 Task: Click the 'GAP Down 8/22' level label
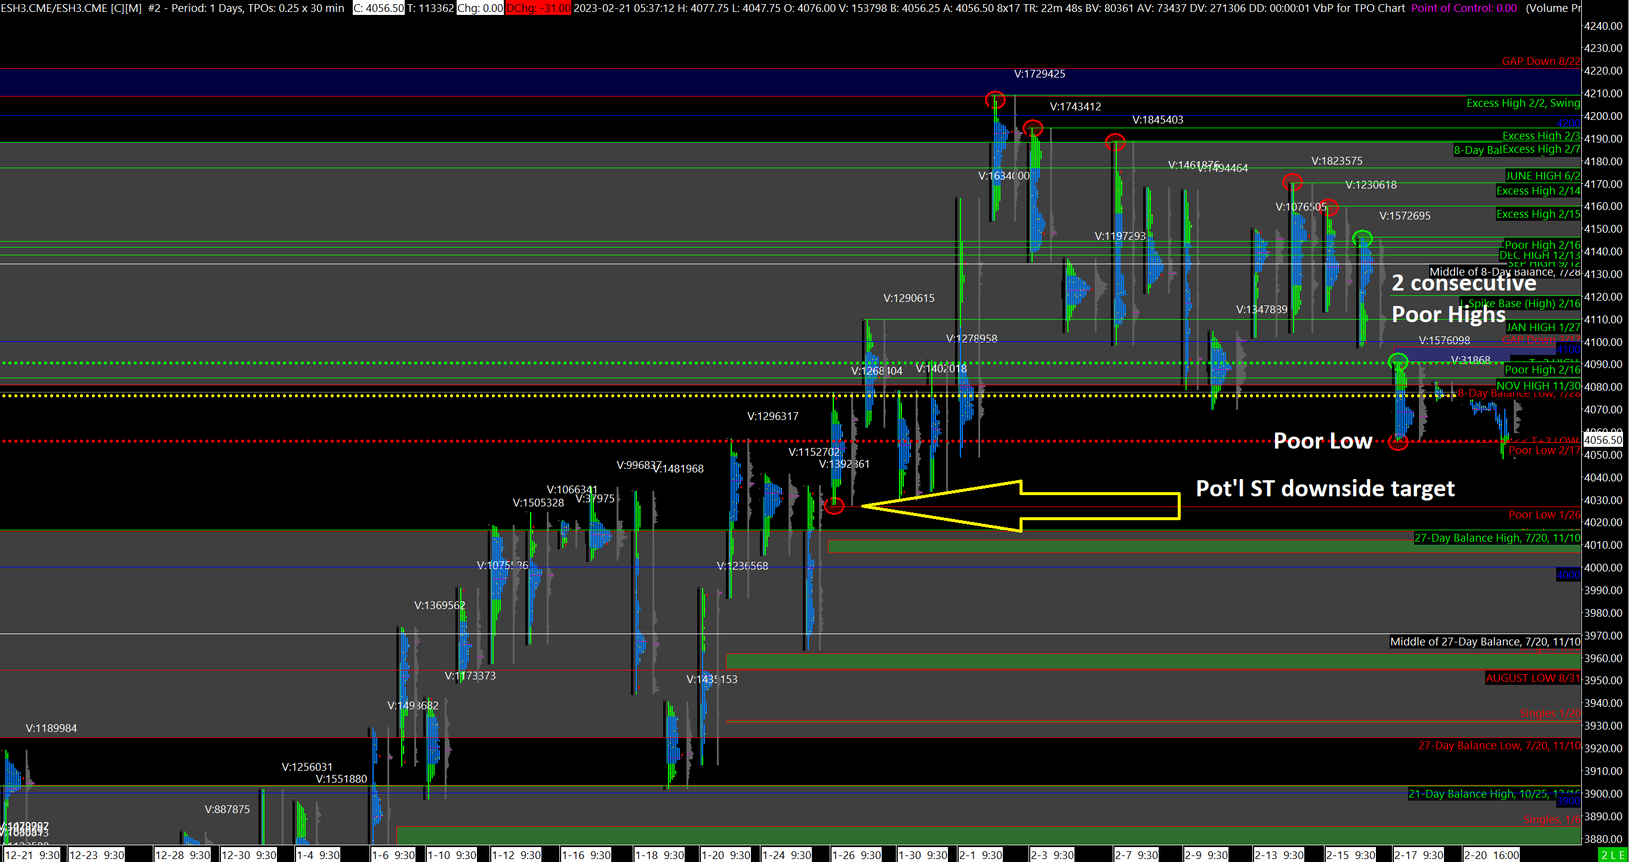point(1541,61)
